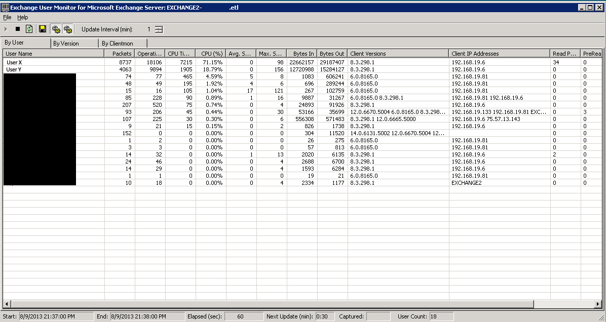Open the File menu

[x=7, y=17]
